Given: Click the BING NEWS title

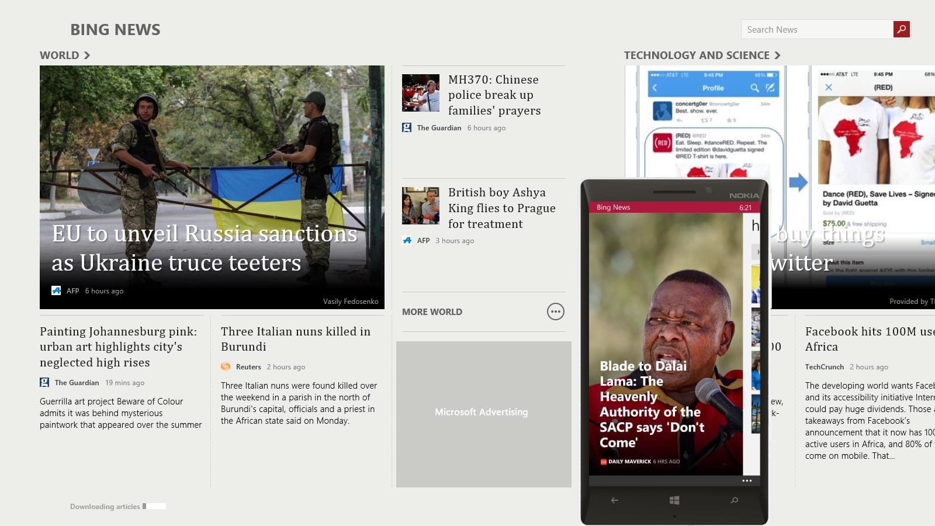Looking at the screenshot, I should 115,30.
